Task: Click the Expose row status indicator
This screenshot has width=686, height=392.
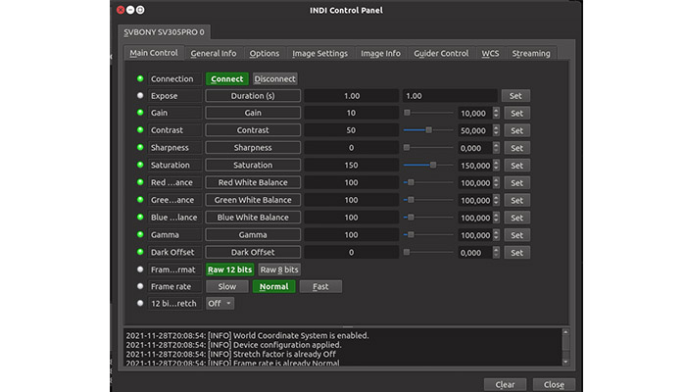Action: click(x=140, y=96)
